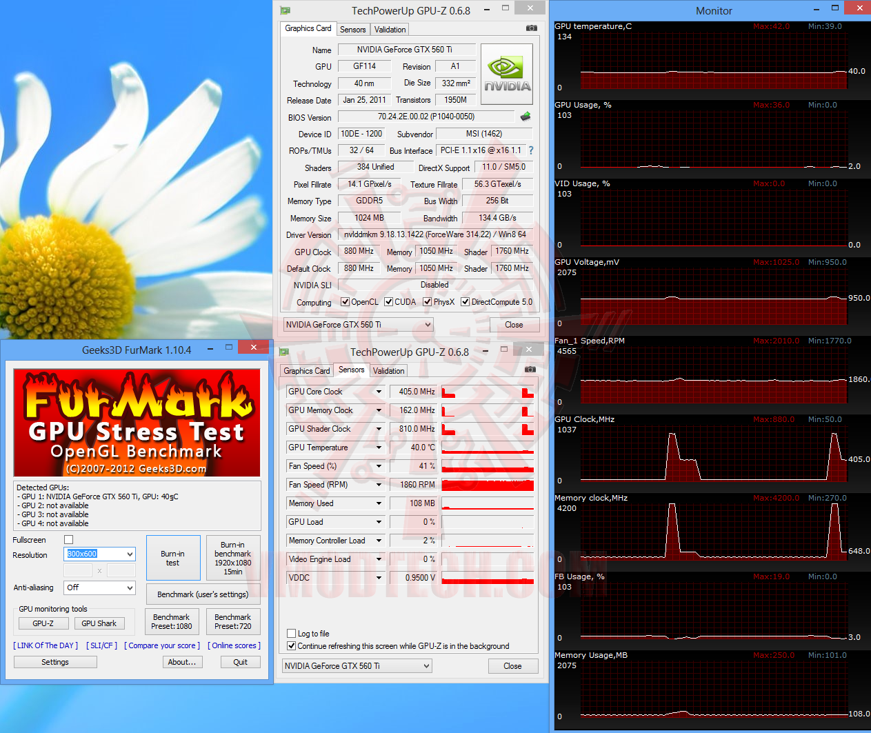
Task: Quit FurMark
Action: tap(241, 662)
